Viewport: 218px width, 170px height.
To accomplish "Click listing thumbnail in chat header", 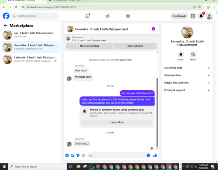I will 70,29.
